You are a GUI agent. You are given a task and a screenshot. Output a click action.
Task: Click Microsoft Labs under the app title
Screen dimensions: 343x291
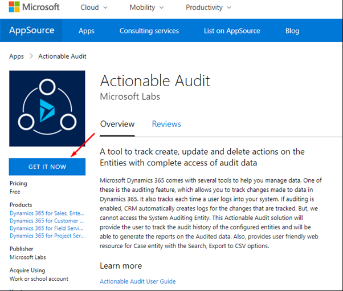point(130,96)
